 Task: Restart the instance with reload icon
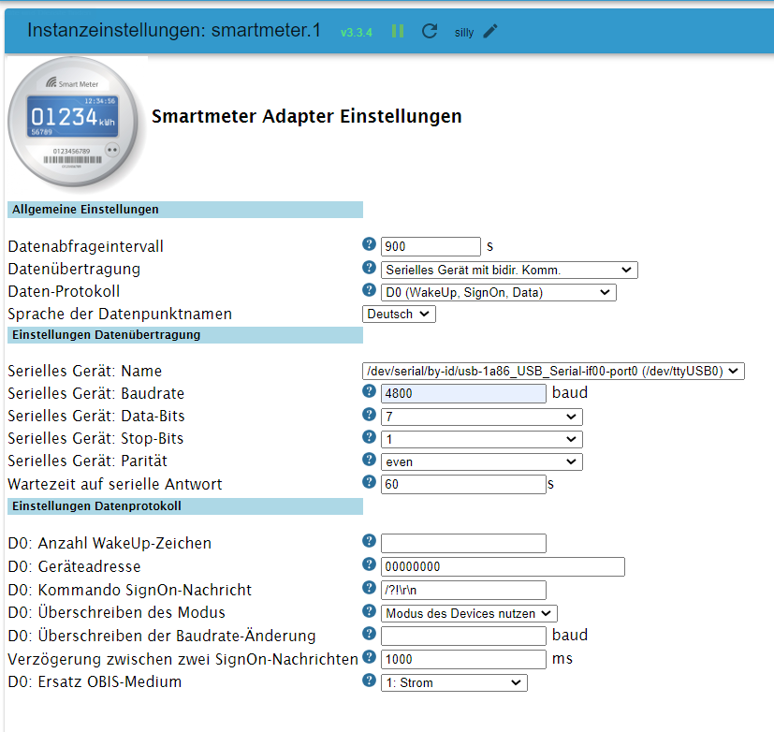click(430, 32)
